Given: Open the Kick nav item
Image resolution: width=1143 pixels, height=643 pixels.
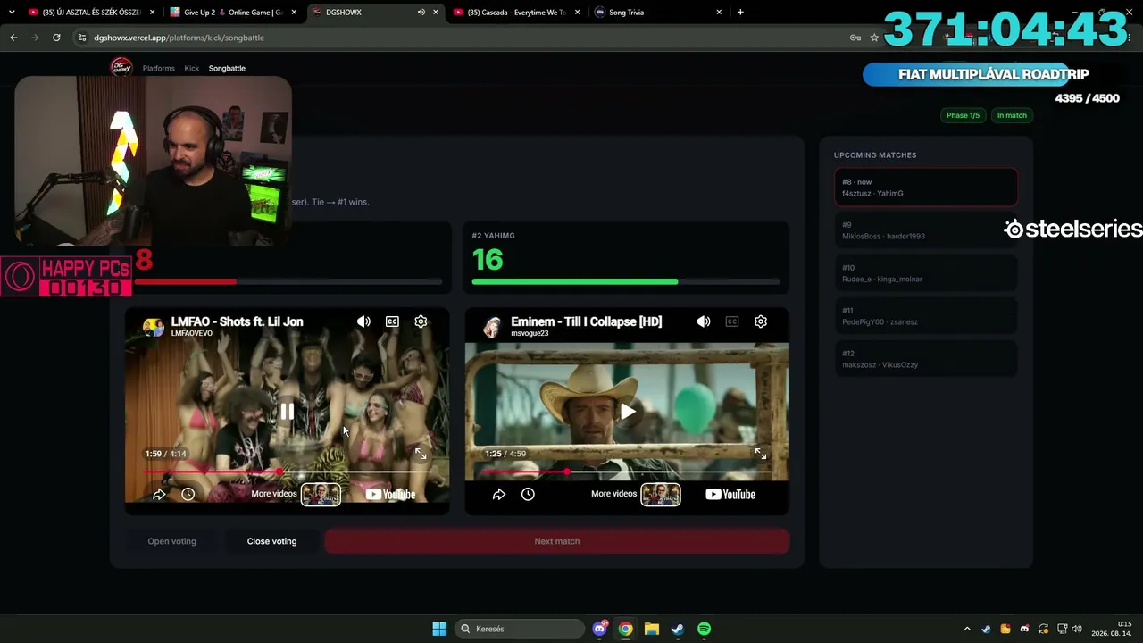Looking at the screenshot, I should point(192,68).
